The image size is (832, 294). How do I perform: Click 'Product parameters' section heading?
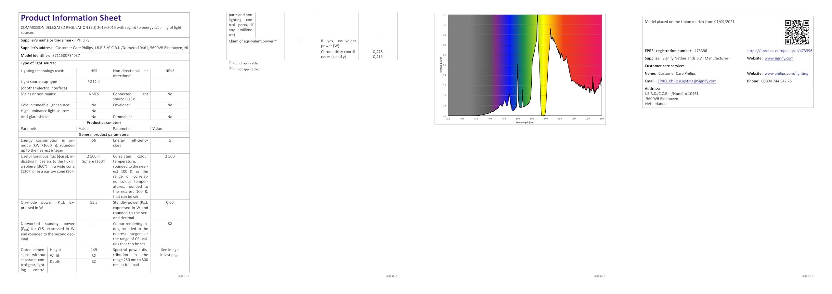(104, 123)
